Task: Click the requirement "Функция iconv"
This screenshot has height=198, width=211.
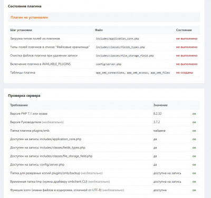Action: coord(56,190)
